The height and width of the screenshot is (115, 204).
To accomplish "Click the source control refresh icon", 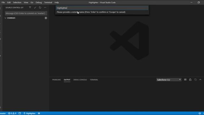I will 40,8.
